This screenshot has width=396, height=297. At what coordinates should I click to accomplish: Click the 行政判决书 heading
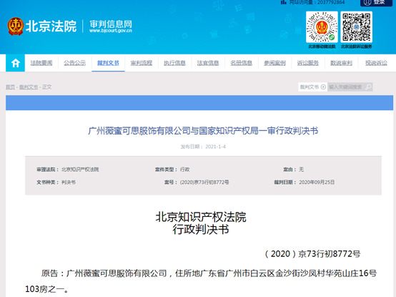point(201,230)
